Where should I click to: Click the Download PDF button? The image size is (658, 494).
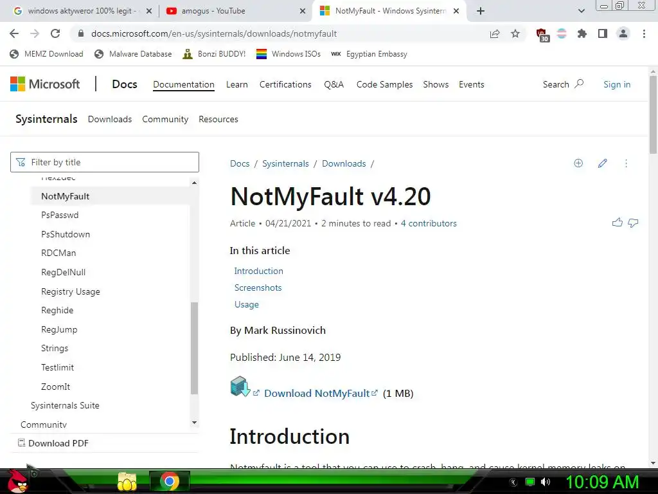[53, 443]
